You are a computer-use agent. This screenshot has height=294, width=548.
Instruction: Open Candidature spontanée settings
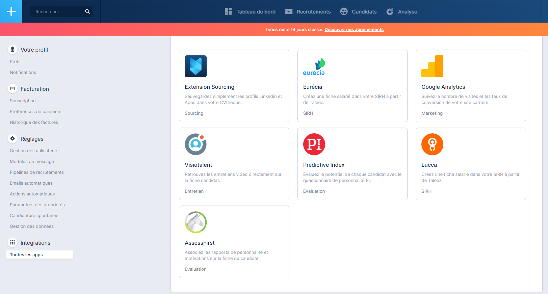click(34, 215)
